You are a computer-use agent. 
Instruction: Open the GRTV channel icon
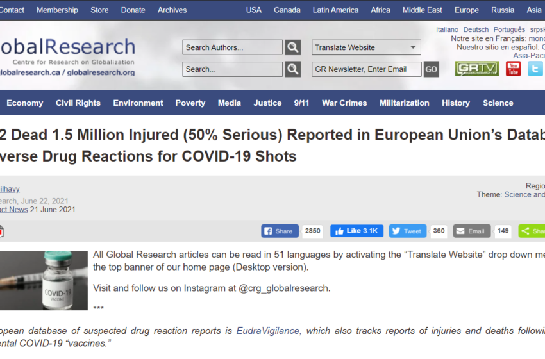(x=477, y=69)
